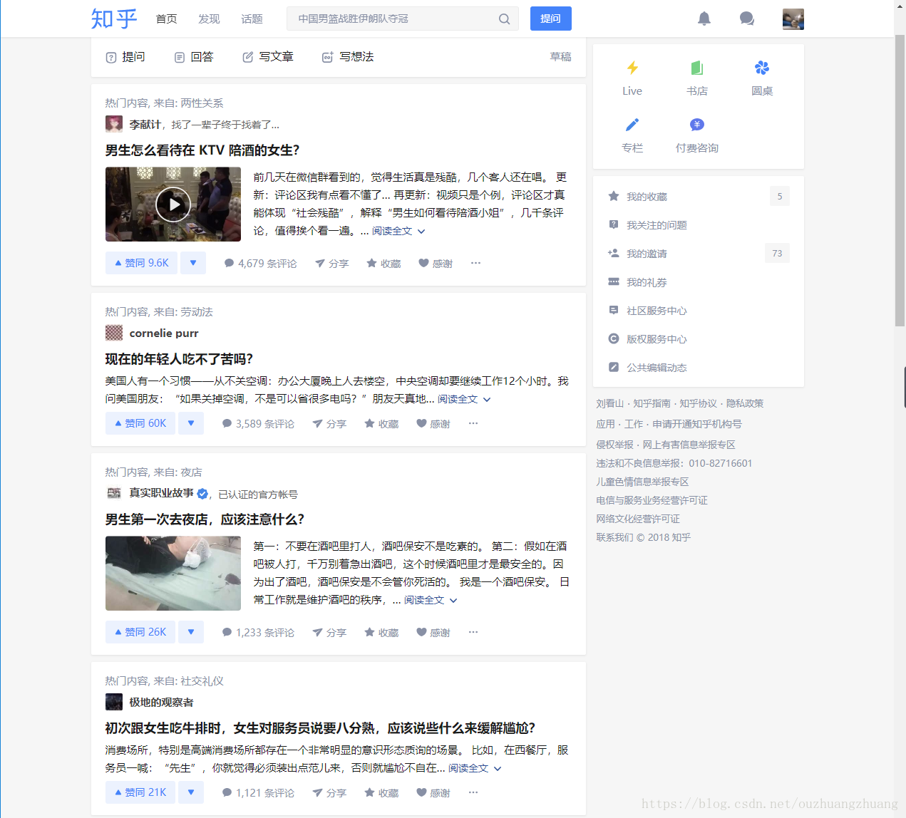Image resolution: width=906 pixels, height=818 pixels.
Task: Select the 发现 nav tab
Action: [209, 19]
